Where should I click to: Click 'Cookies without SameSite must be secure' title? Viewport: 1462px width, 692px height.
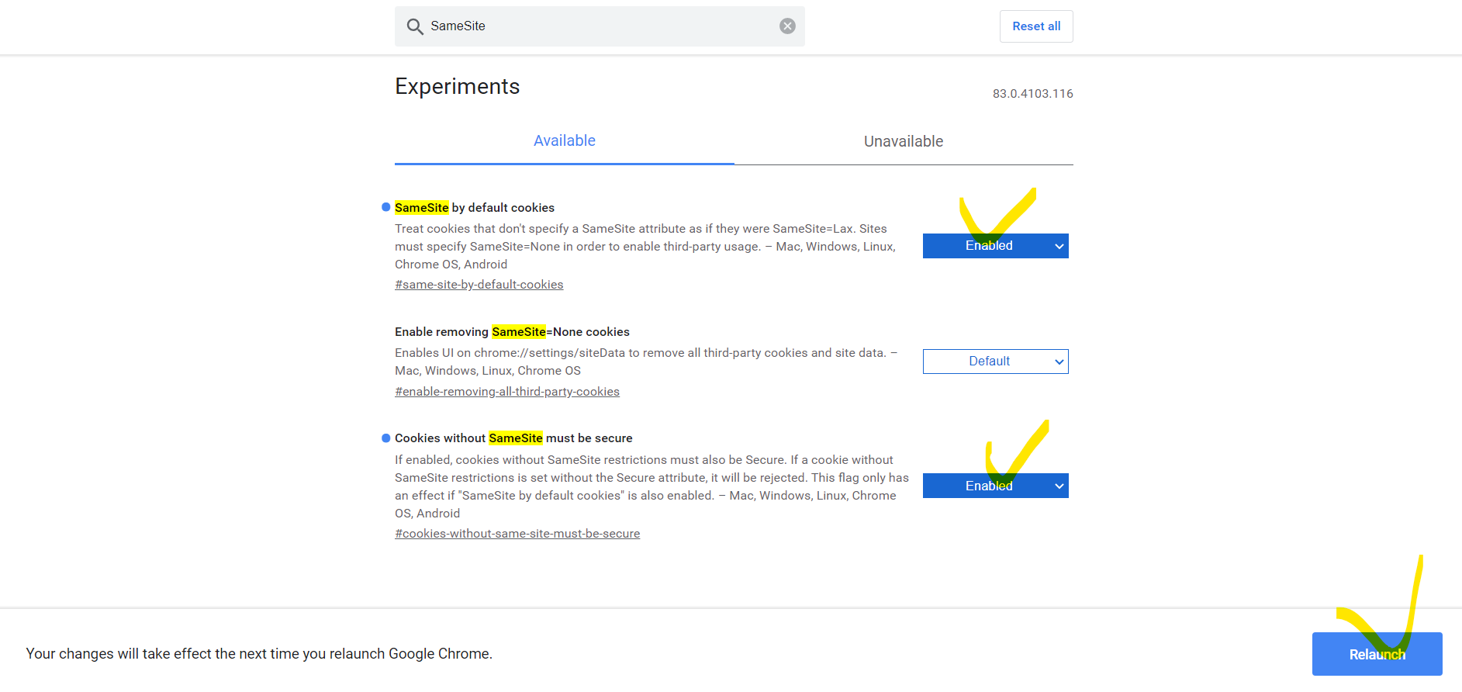click(x=513, y=438)
